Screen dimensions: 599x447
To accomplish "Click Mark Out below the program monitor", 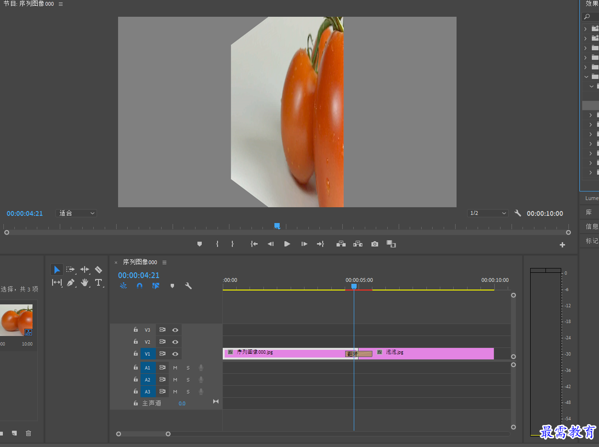I will click(232, 244).
